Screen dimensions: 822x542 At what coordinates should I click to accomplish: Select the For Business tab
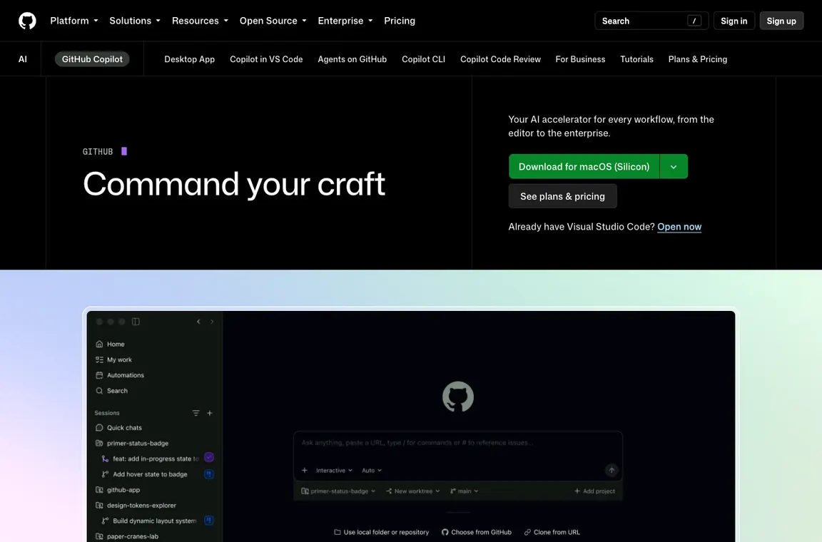580,59
